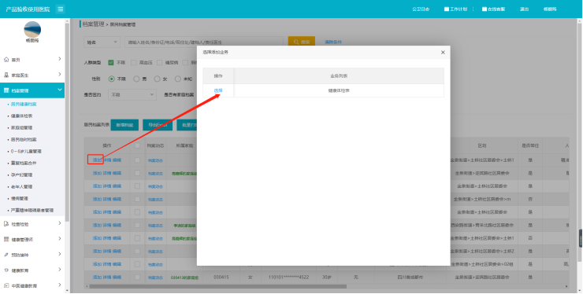Toggle the hamburger sidebar menu icon
Viewport: 583px width, 294px height.
click(60, 9)
